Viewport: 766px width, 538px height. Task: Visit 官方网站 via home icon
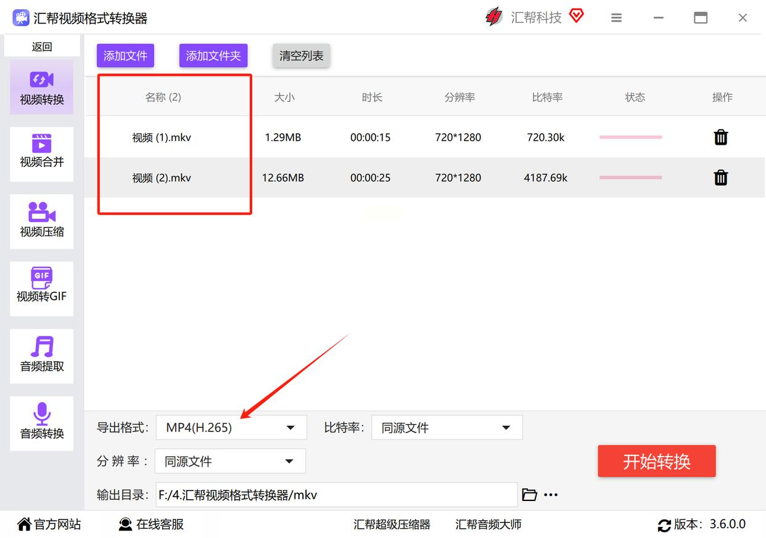[x=24, y=524]
